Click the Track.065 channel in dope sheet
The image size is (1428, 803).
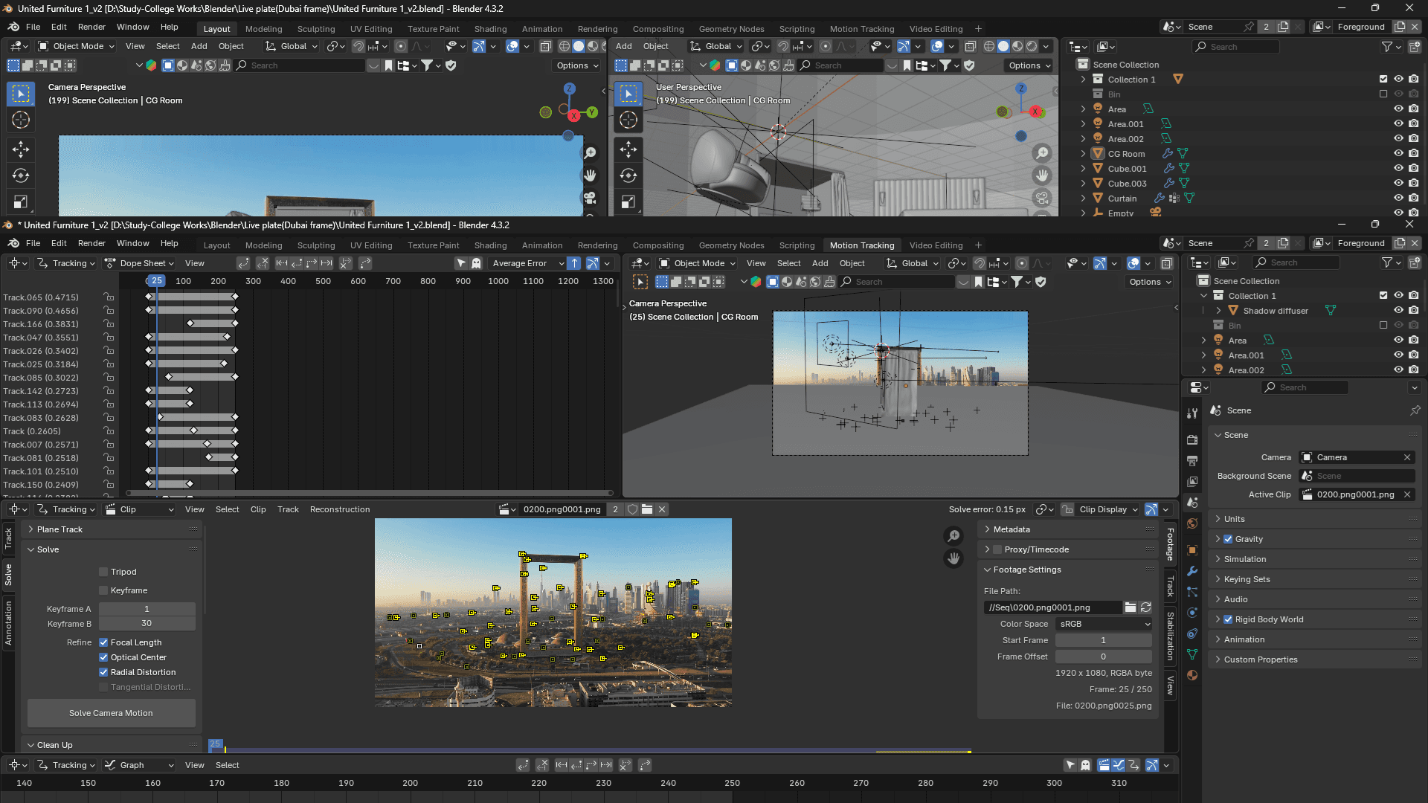tap(41, 297)
